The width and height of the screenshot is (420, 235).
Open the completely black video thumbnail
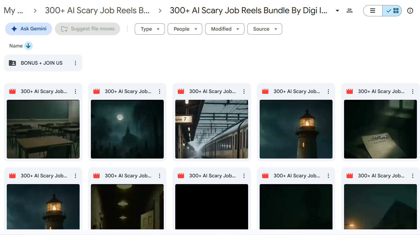click(212, 207)
